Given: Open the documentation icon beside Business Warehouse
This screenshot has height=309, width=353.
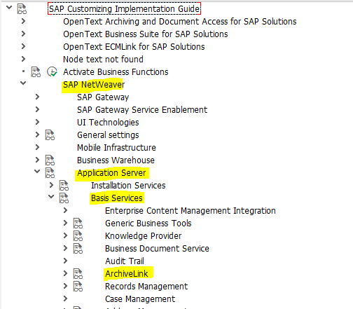Looking at the screenshot, I should pyautogui.click(x=50, y=160).
